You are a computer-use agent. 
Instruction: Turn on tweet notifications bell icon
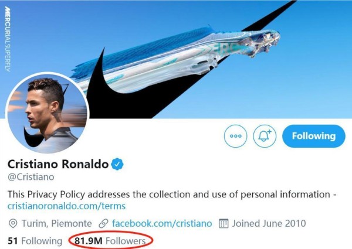[x=265, y=136]
